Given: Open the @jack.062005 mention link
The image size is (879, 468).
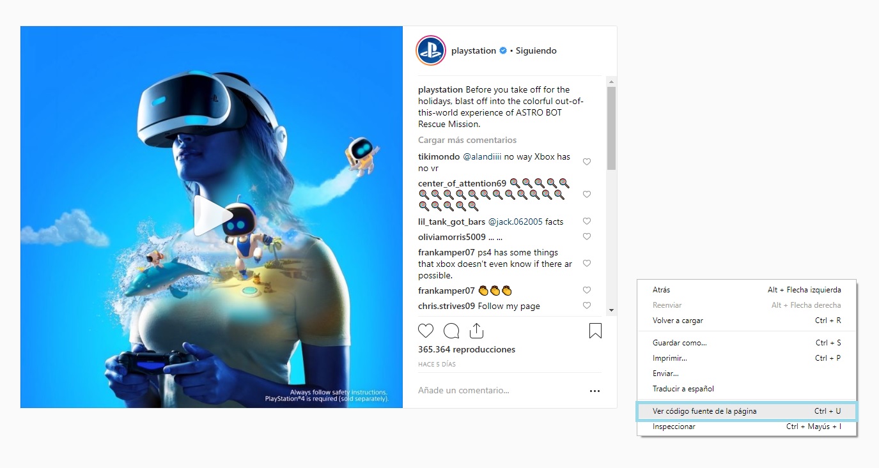Looking at the screenshot, I should coord(515,222).
